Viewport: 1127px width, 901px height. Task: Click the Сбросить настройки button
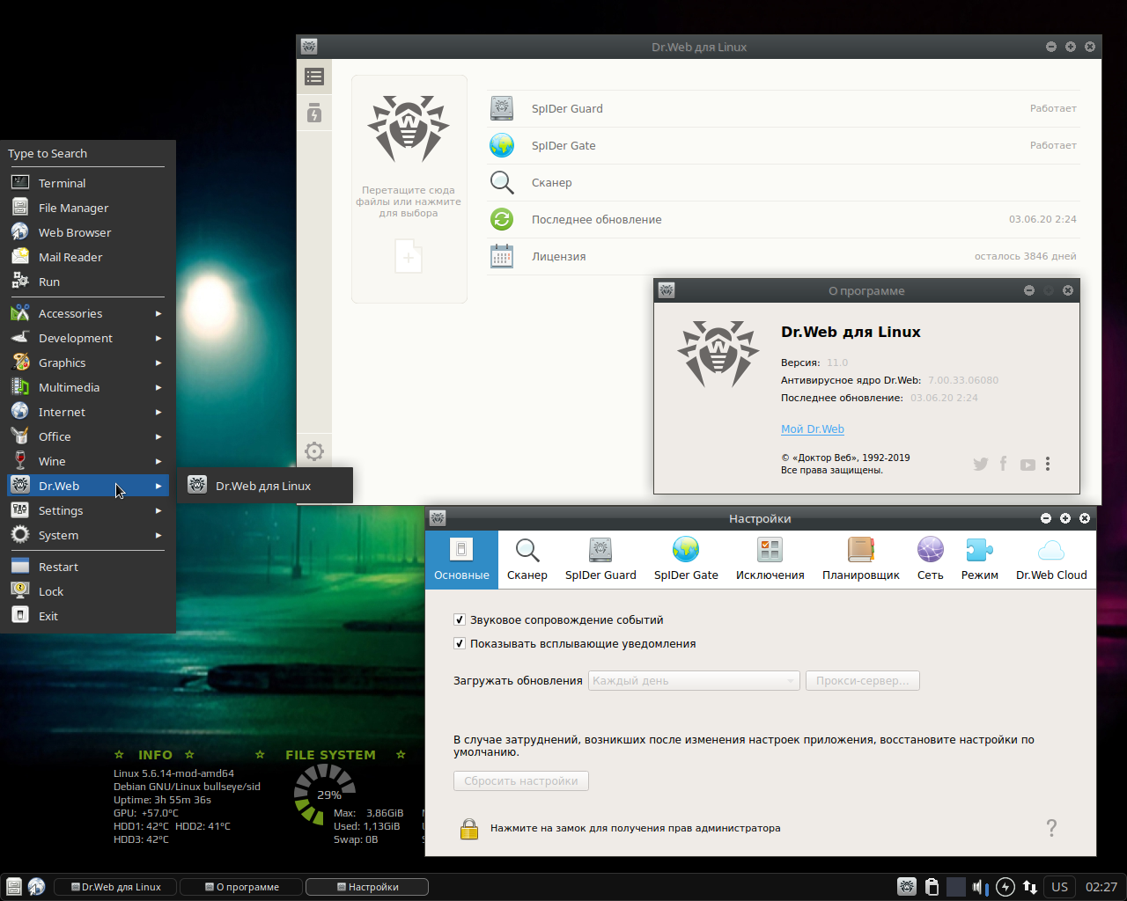[x=521, y=780]
